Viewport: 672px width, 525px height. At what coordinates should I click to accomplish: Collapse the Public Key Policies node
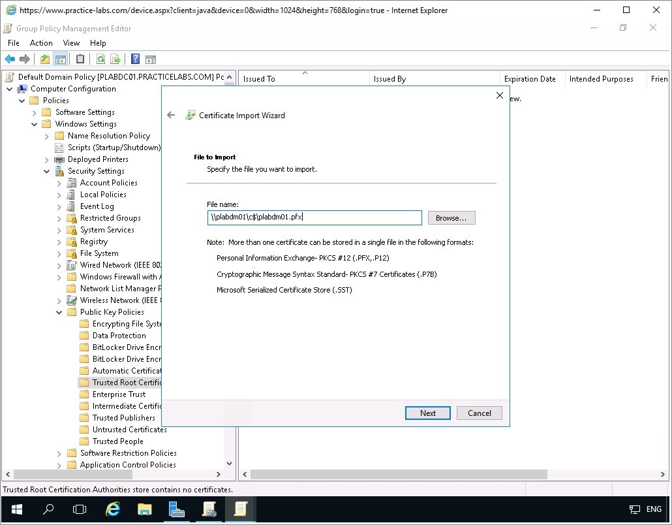(x=59, y=312)
